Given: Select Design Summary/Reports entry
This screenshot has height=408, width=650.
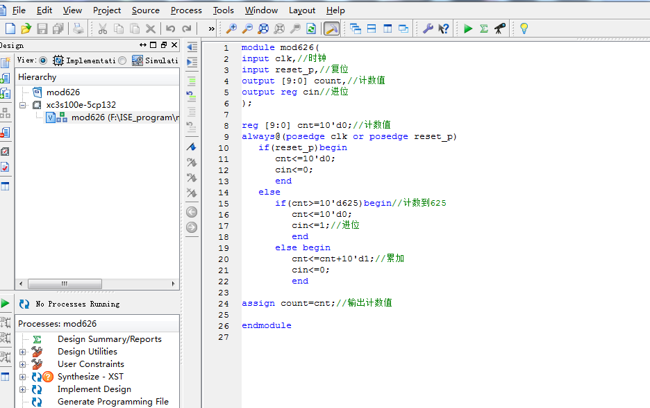Looking at the screenshot, I should pos(109,339).
